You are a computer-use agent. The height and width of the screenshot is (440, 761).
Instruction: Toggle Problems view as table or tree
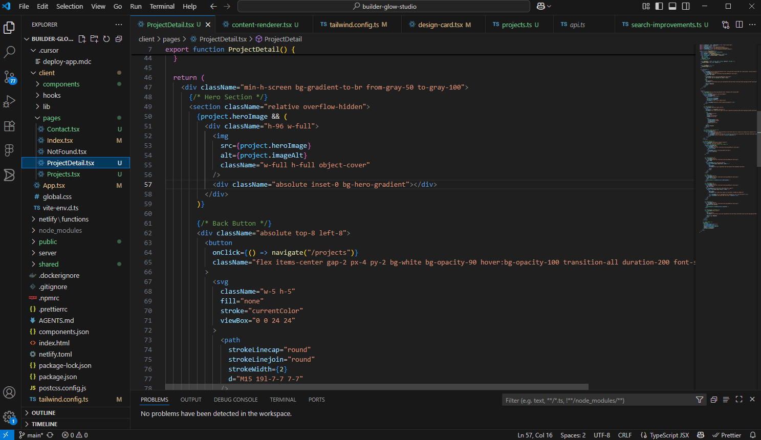tap(726, 400)
